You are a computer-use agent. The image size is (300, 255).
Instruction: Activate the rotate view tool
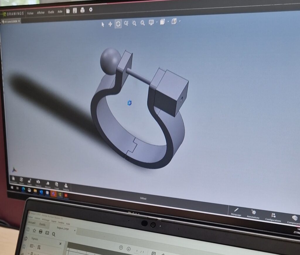(x=118, y=24)
